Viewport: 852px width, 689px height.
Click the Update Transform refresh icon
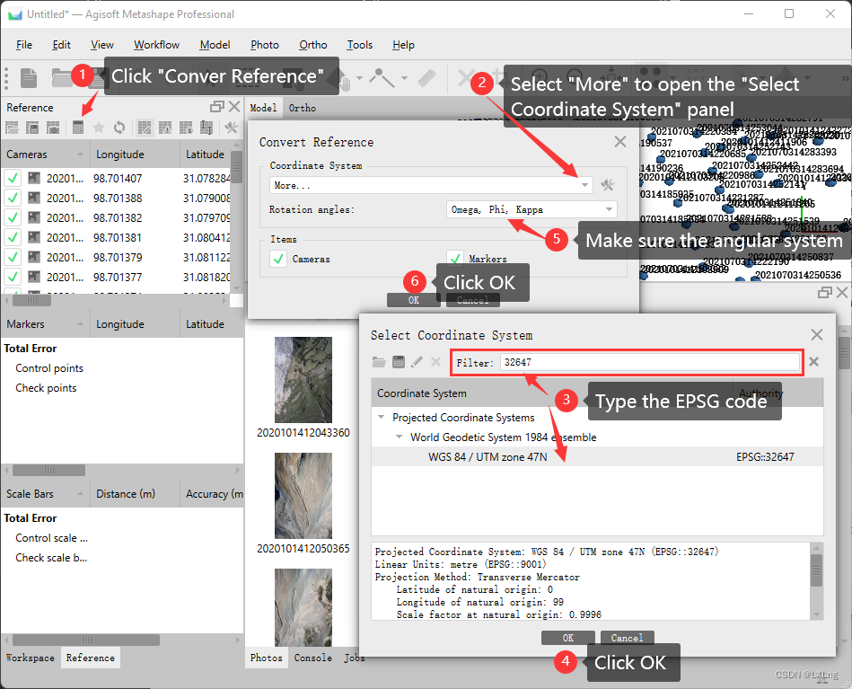click(x=119, y=128)
